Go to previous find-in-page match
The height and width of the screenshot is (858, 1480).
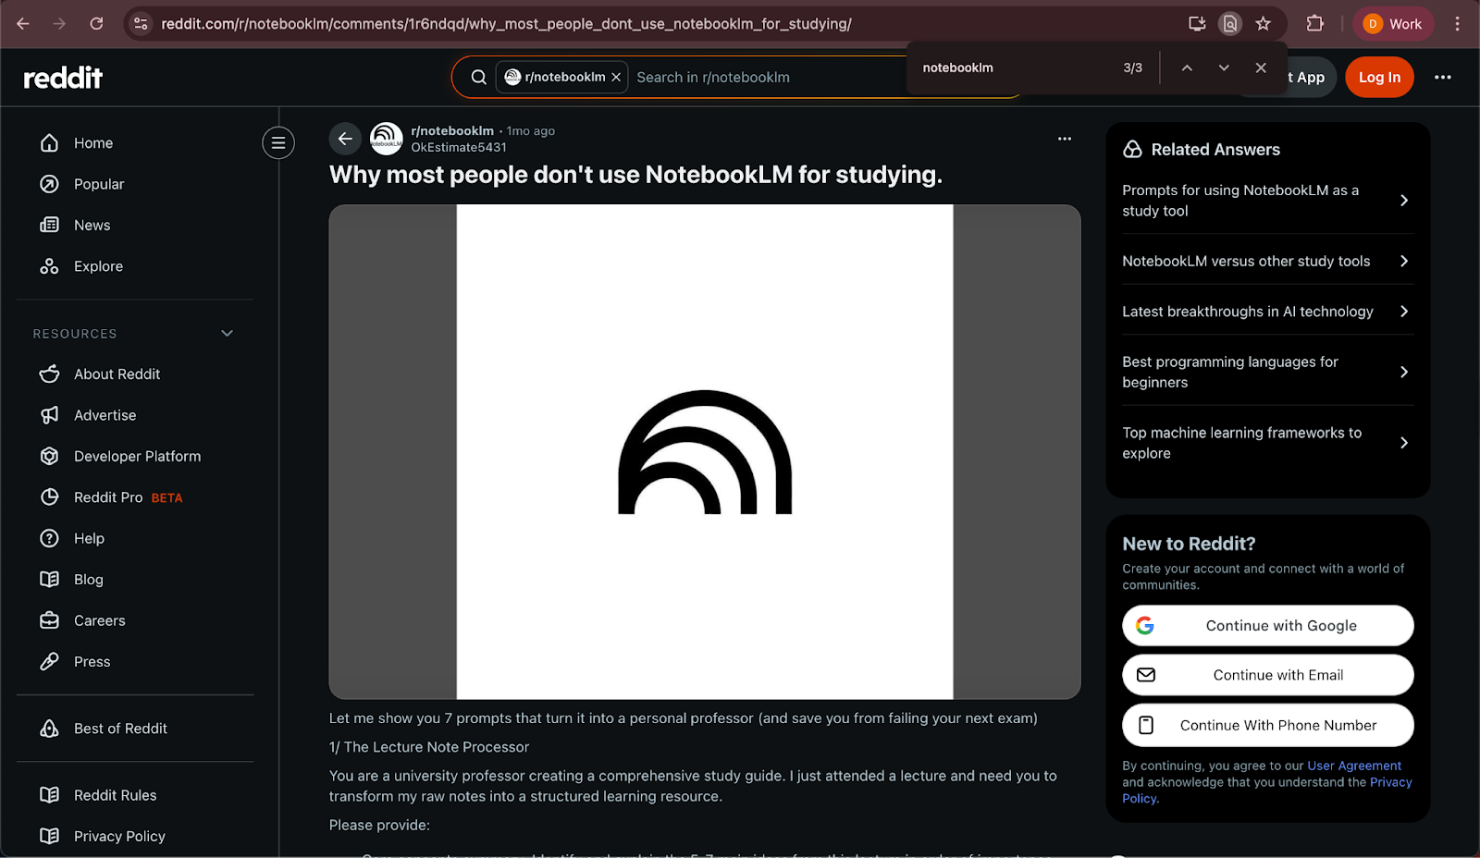pyautogui.click(x=1187, y=67)
